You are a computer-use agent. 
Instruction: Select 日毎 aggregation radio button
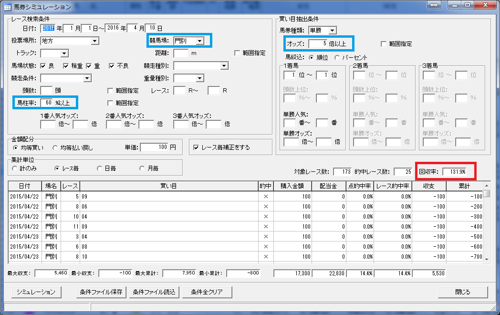pyautogui.click(x=99, y=168)
